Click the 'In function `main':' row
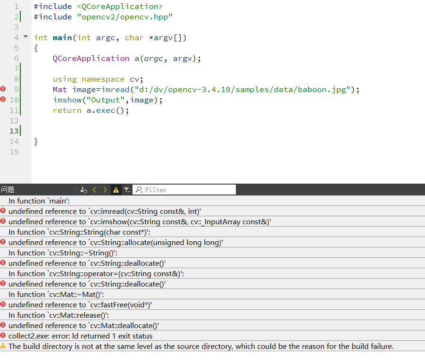The width and height of the screenshot is (425, 364). 212,201
